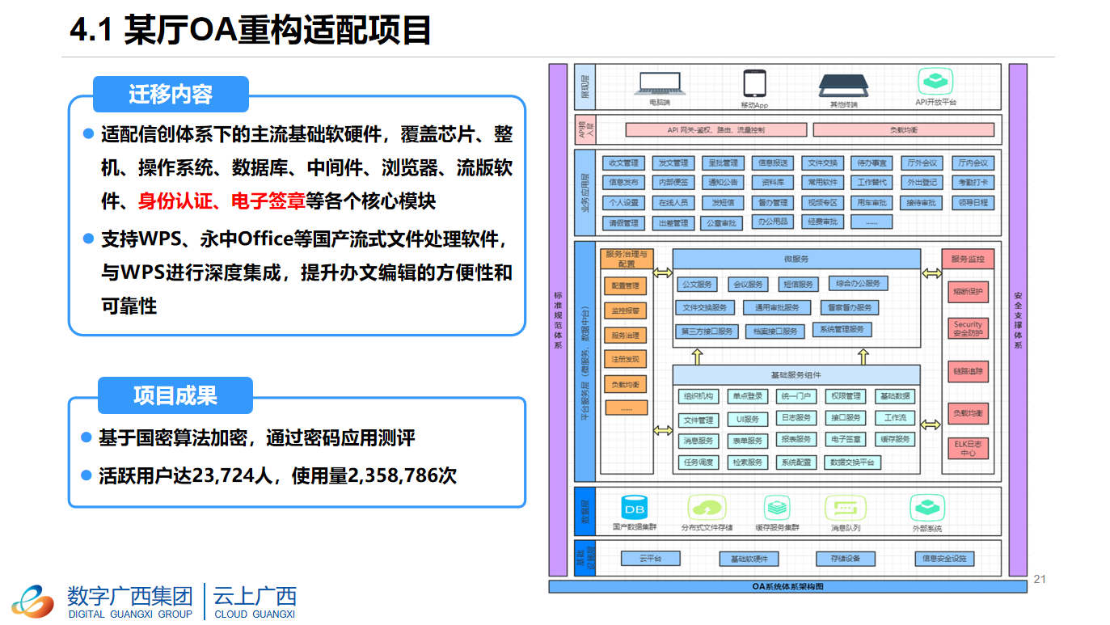The height and width of the screenshot is (625, 1110).
Task: Switch to the 项目成果 section header
Action: click(175, 395)
